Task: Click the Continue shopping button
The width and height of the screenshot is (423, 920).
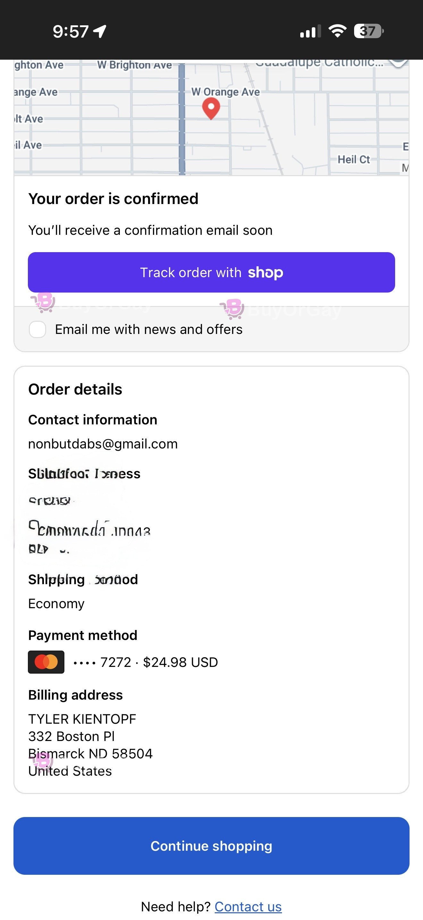Action: [x=211, y=846]
